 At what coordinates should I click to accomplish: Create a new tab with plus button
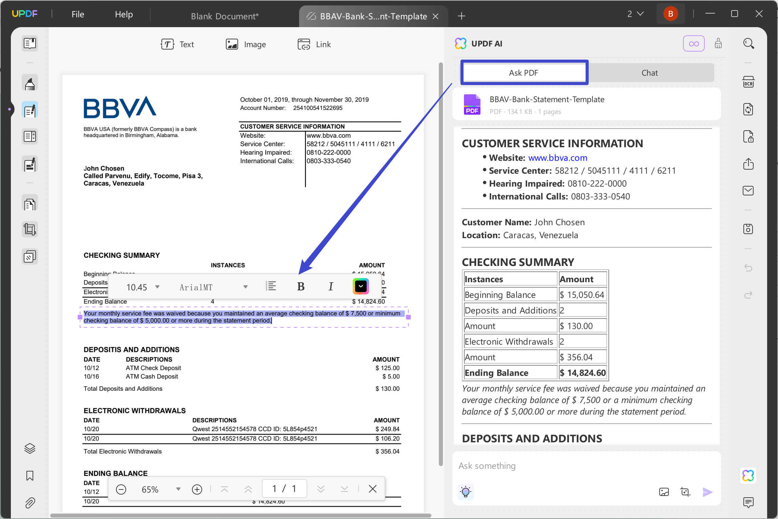click(x=461, y=16)
